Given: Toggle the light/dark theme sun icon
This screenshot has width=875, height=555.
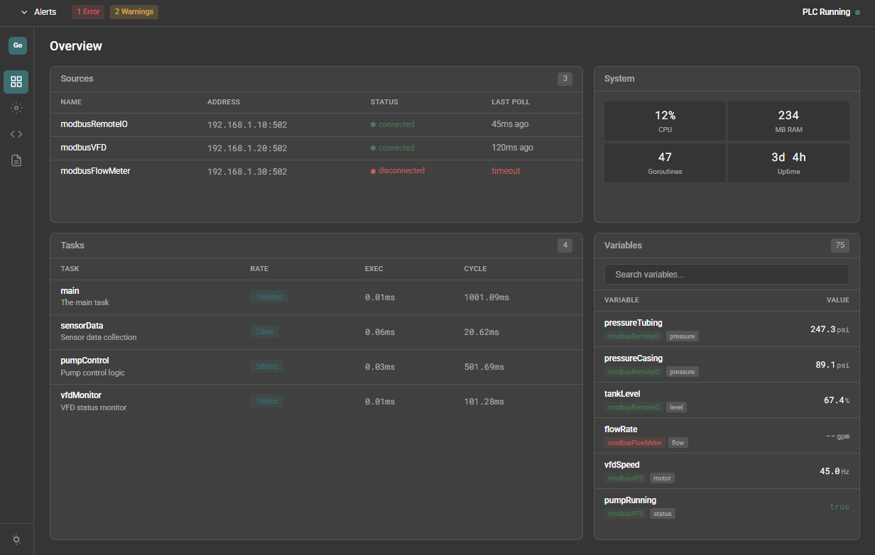Looking at the screenshot, I should coord(16,539).
